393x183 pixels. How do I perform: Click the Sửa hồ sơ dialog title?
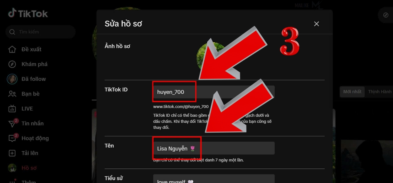pos(123,24)
